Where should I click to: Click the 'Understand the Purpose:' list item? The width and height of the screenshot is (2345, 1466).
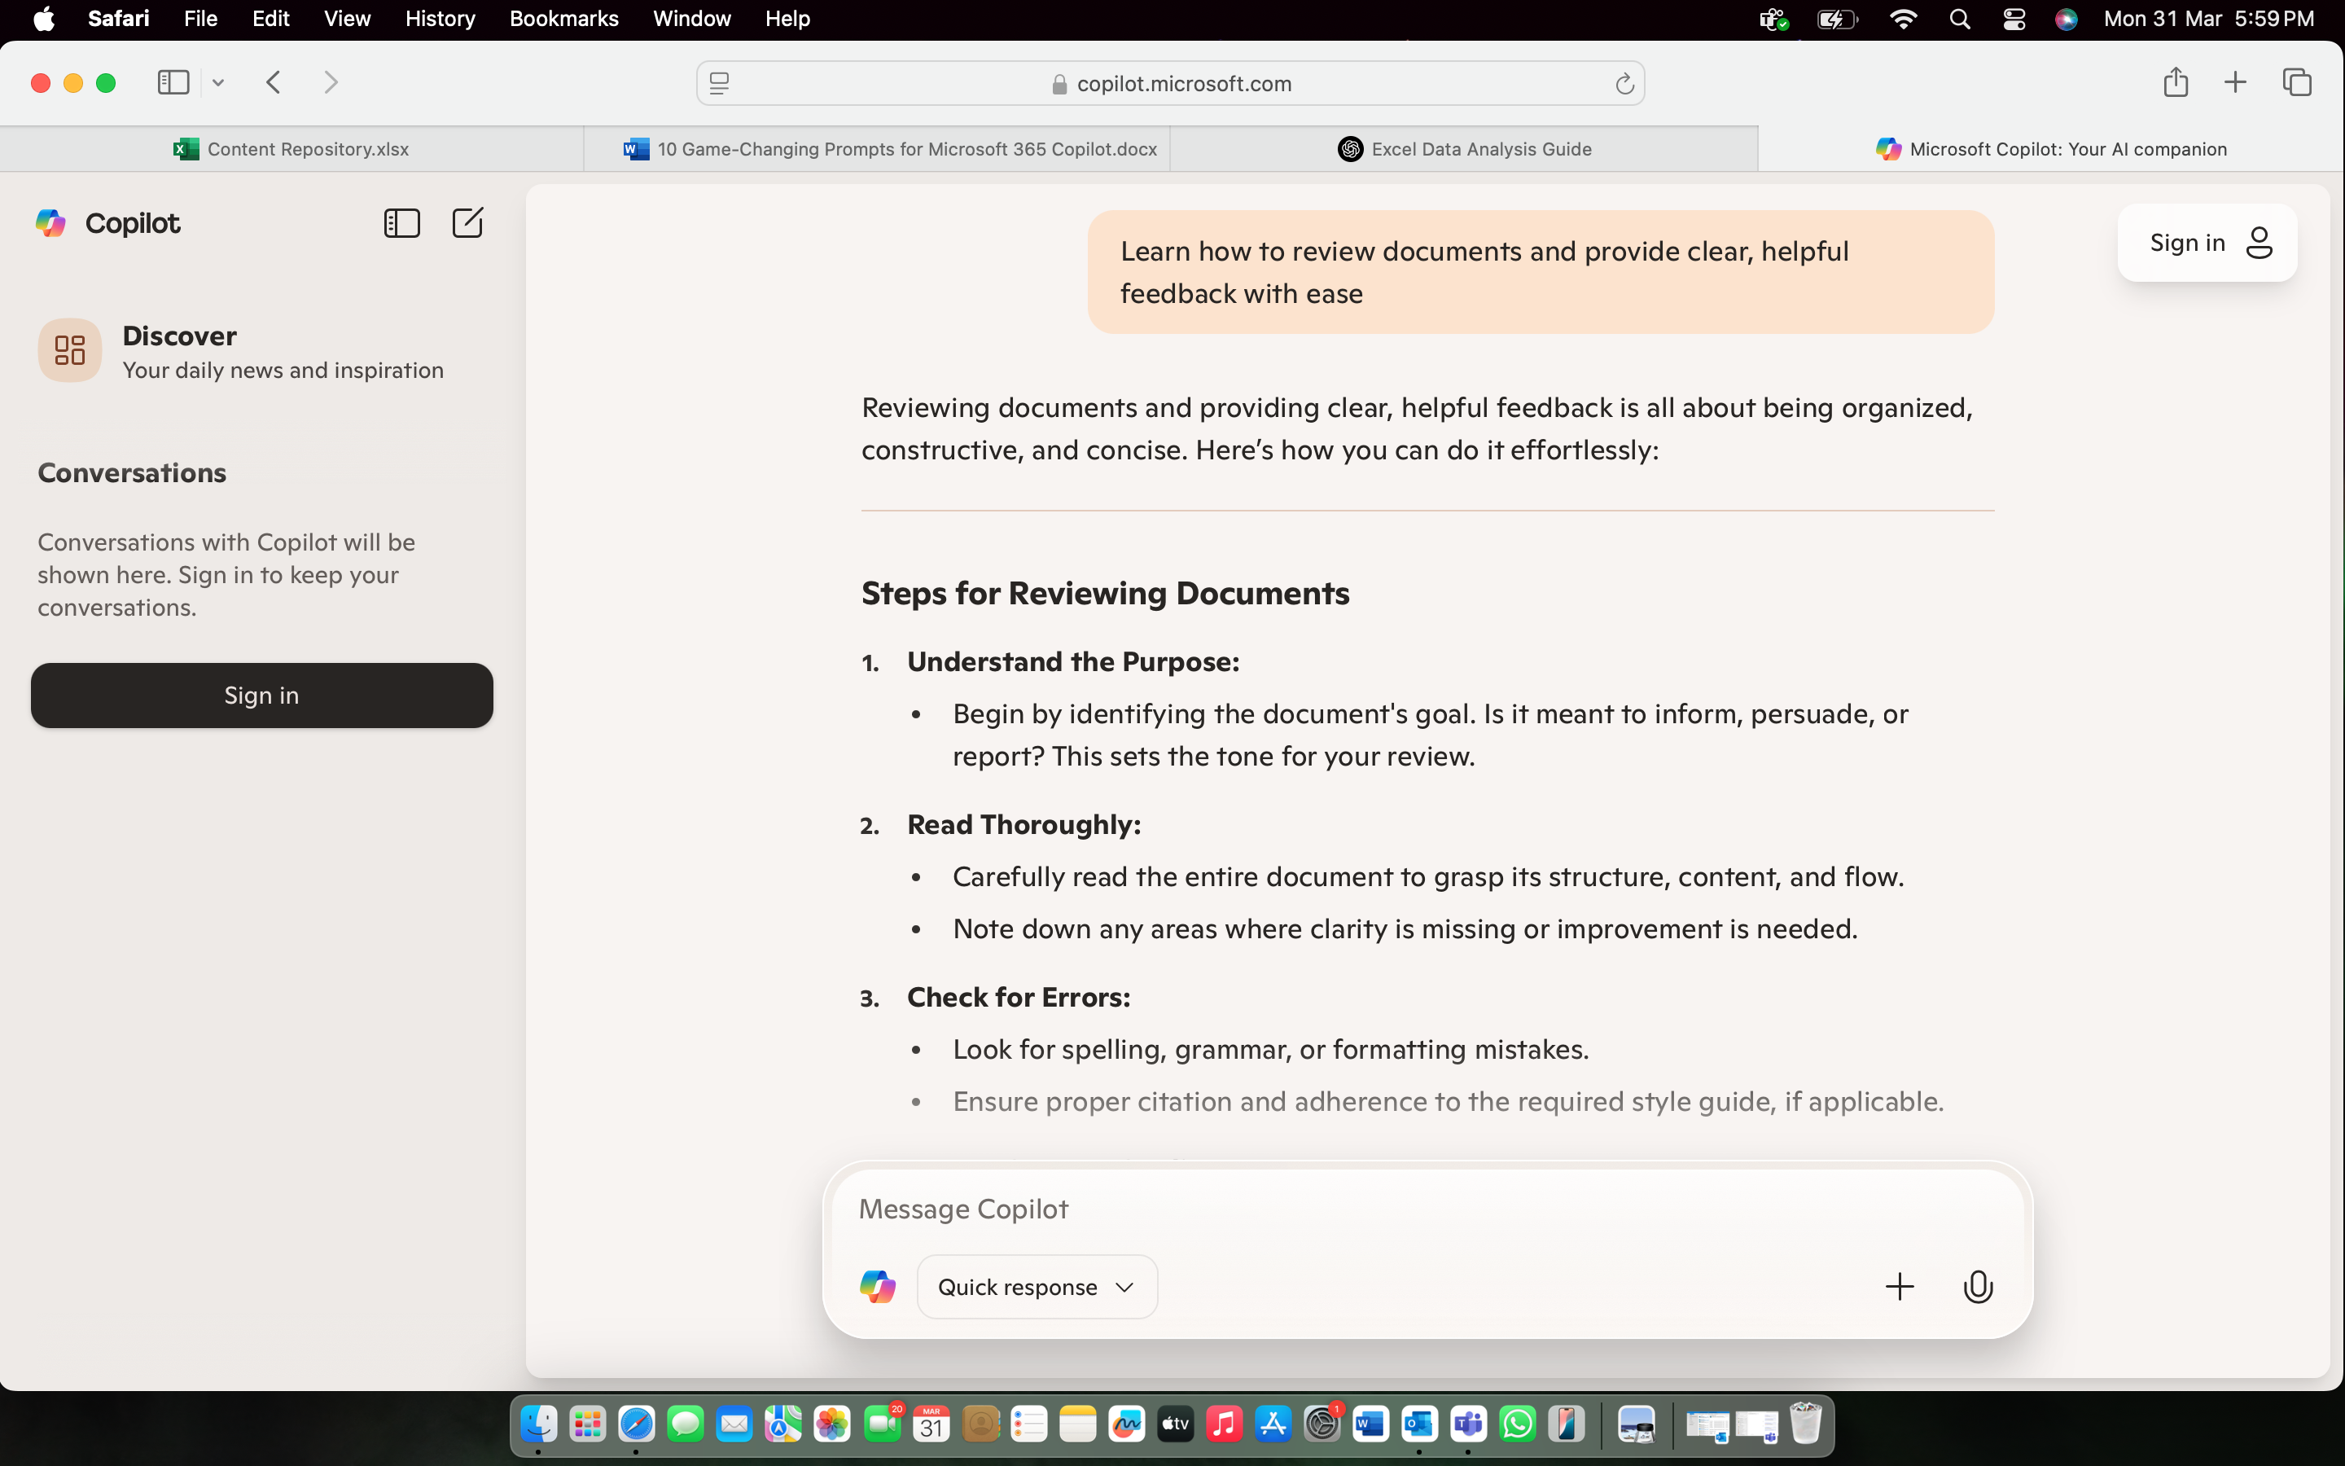click(1072, 661)
